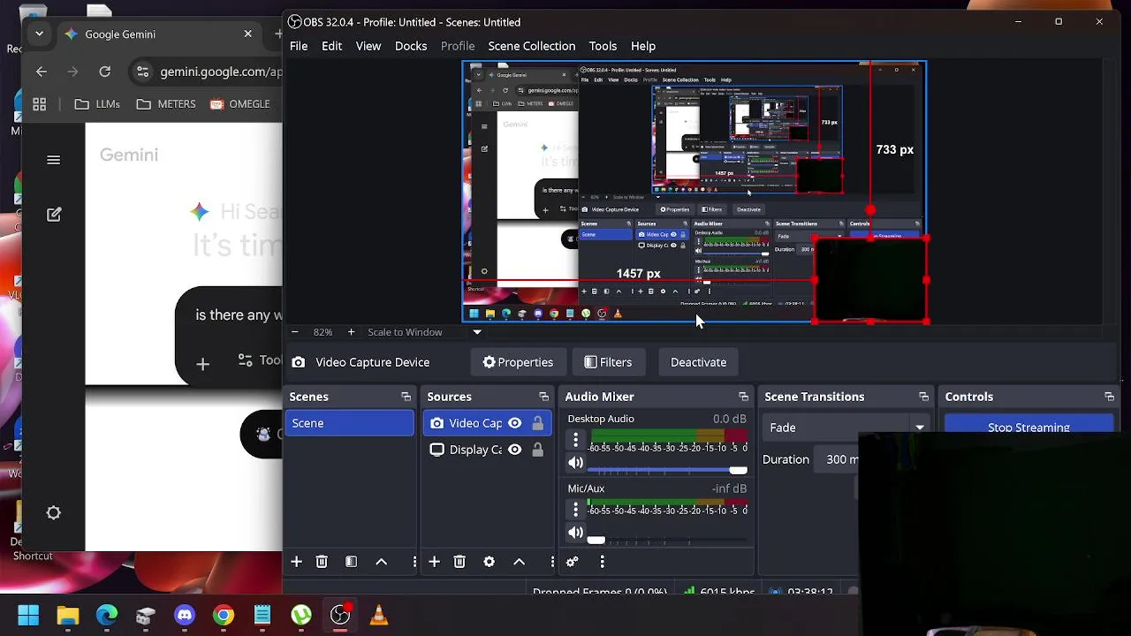Select the Scene item in Scenes list
Screen dimensions: 1131x636
coord(349,423)
